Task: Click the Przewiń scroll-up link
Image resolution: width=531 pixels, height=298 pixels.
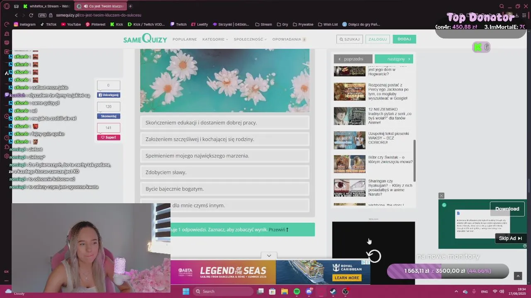Action: [278, 230]
